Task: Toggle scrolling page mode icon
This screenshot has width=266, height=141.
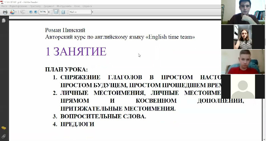Action: tap(56, 12)
